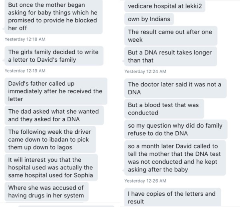
Task: Tap the 'own by Indians' bubble
Action: (x=149, y=19)
